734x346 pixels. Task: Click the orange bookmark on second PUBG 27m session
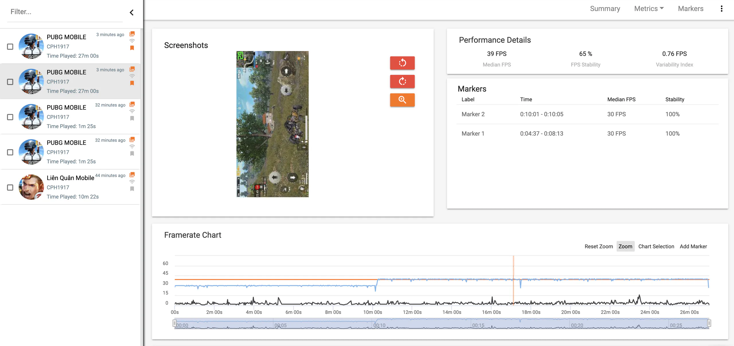pyautogui.click(x=132, y=83)
